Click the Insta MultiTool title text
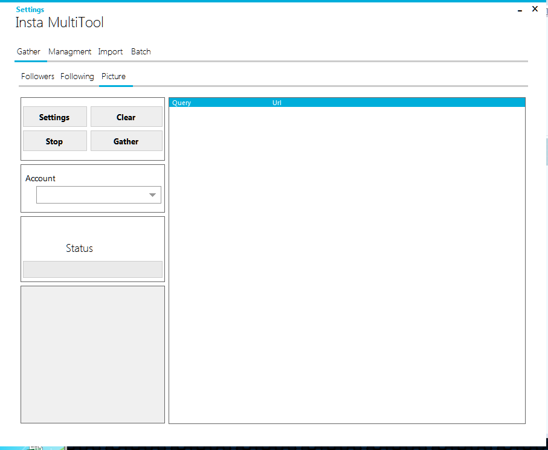Viewport: 548px width, 450px height. (59, 22)
